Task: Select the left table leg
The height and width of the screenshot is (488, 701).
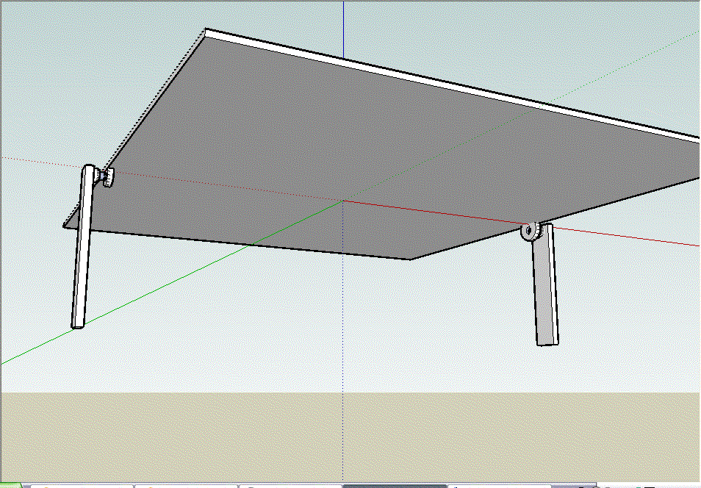Action: click(83, 247)
